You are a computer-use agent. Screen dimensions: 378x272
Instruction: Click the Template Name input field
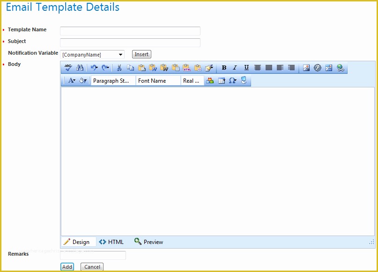coord(130,31)
